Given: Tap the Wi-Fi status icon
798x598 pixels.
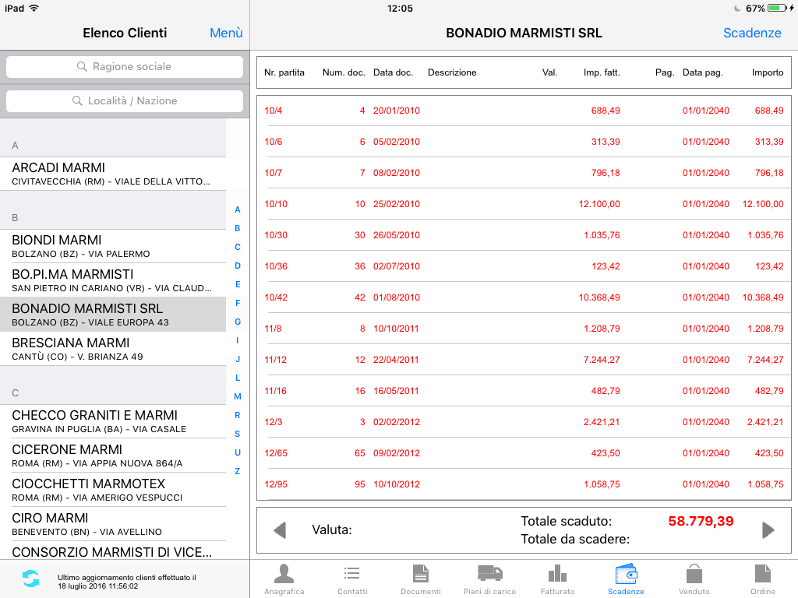Looking at the screenshot, I should [34, 8].
